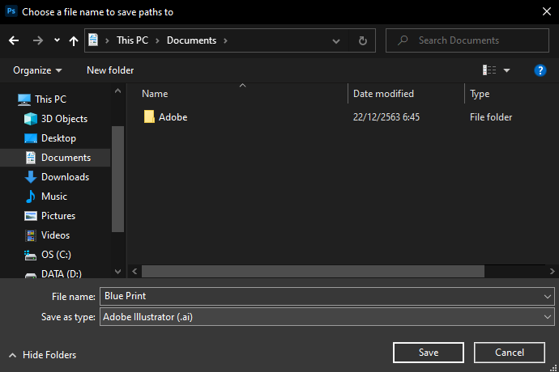
Task: Open Downloads in the navigation pane
Action: tap(65, 177)
